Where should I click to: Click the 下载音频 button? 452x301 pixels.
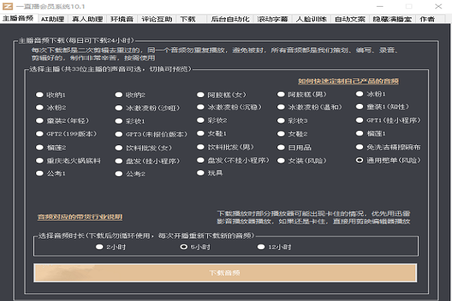tap(226, 272)
